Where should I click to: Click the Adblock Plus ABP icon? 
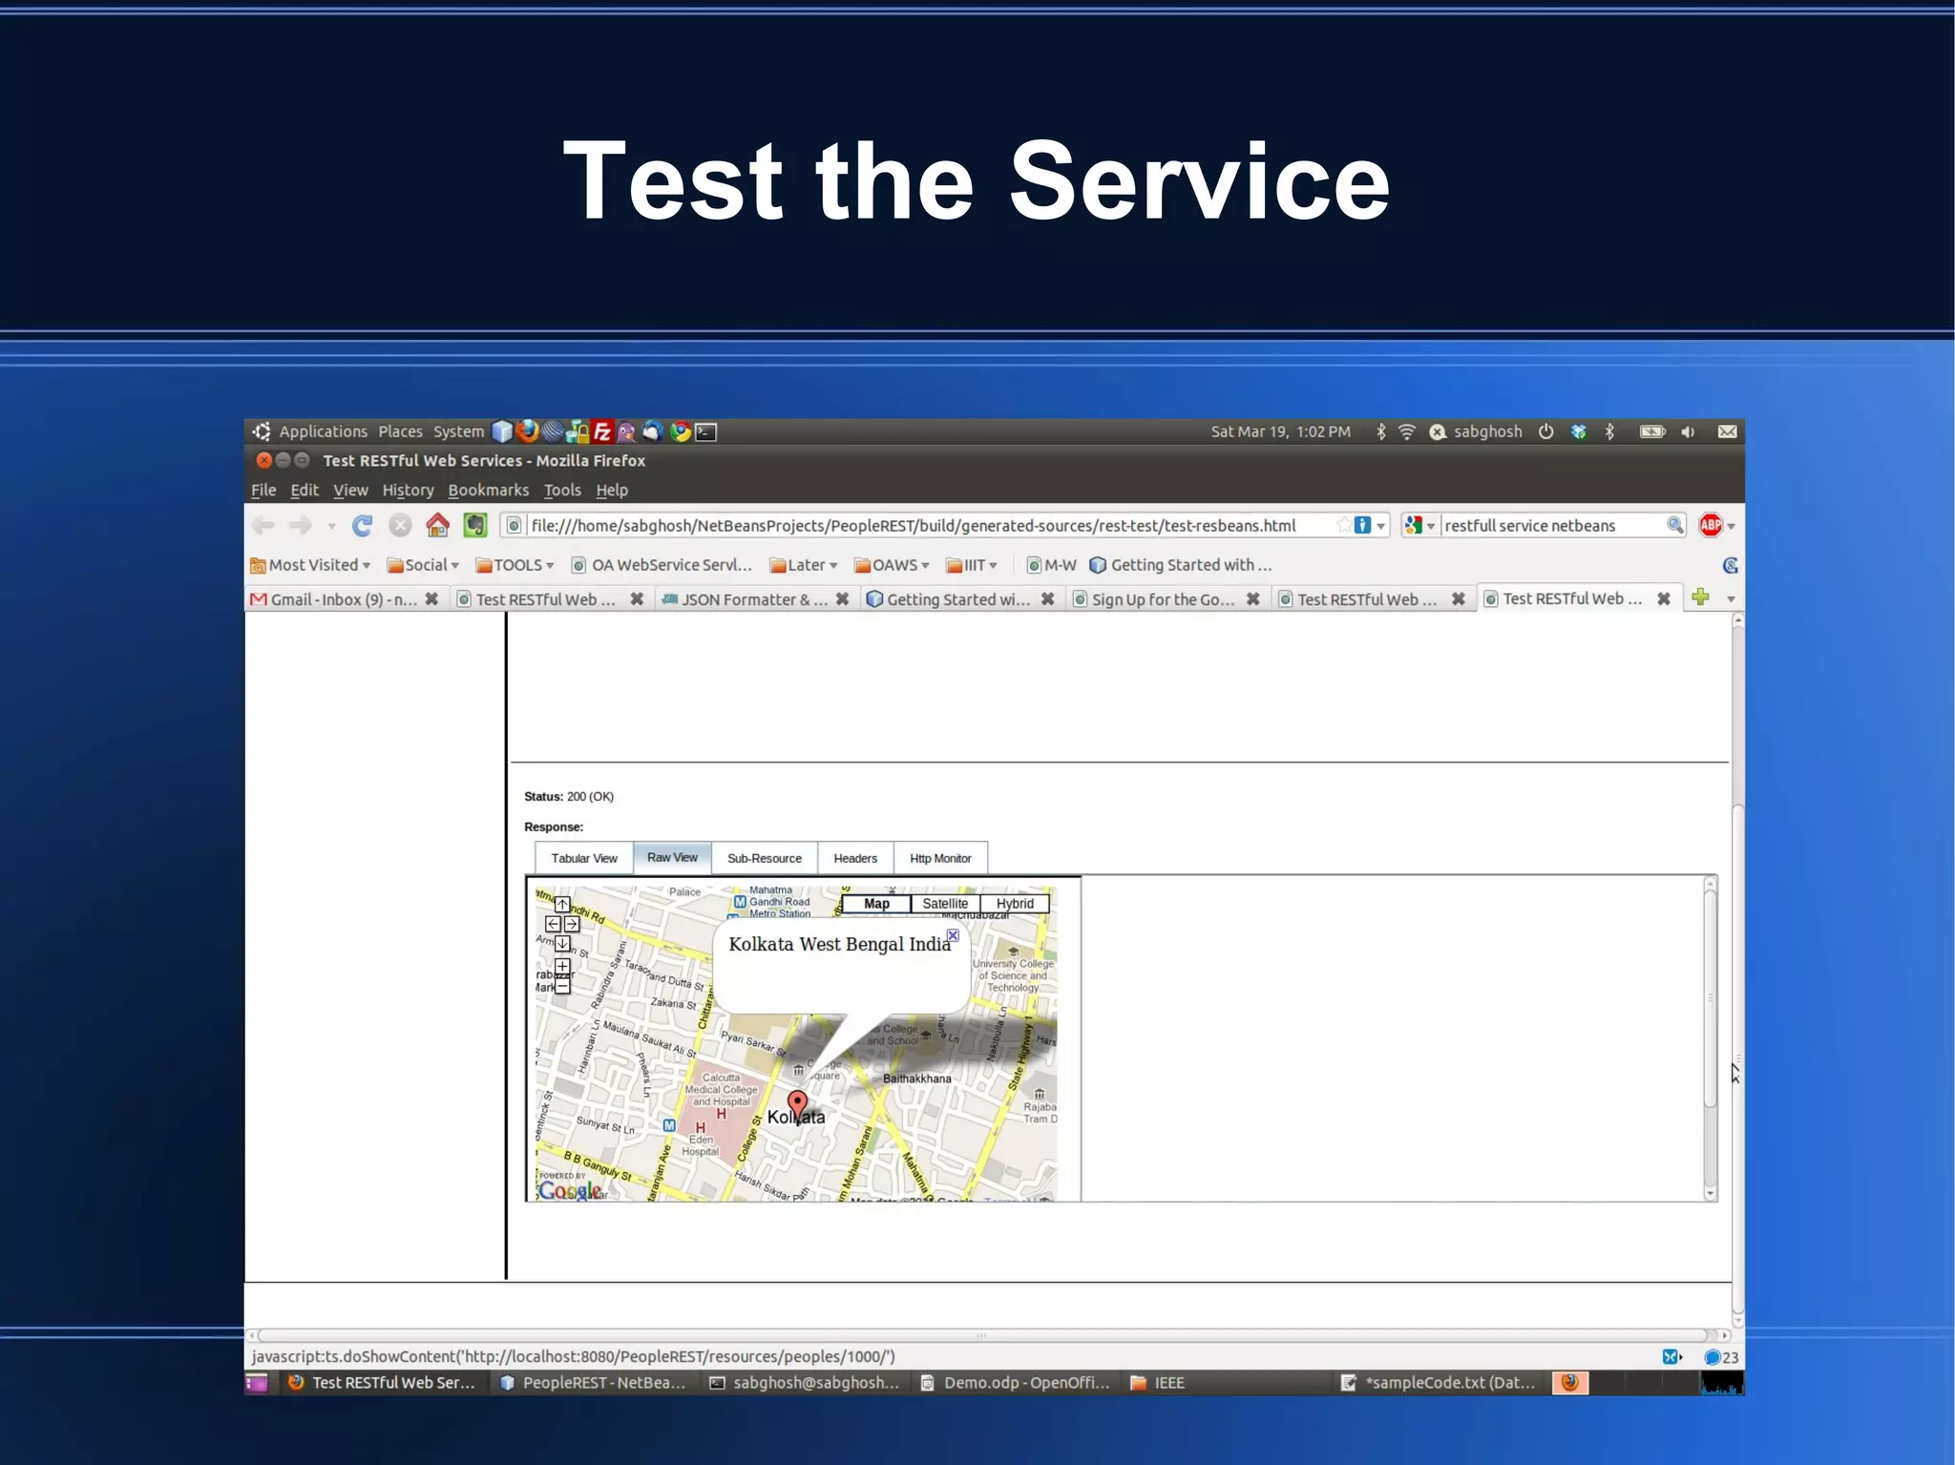point(1710,525)
